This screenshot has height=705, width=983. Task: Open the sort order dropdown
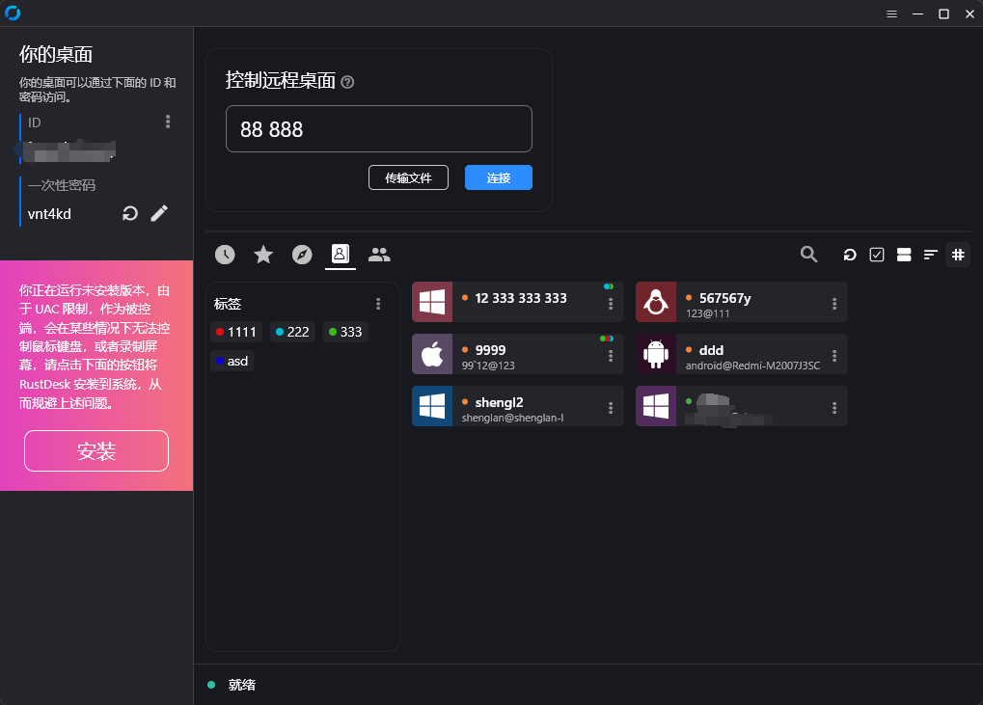tap(931, 255)
